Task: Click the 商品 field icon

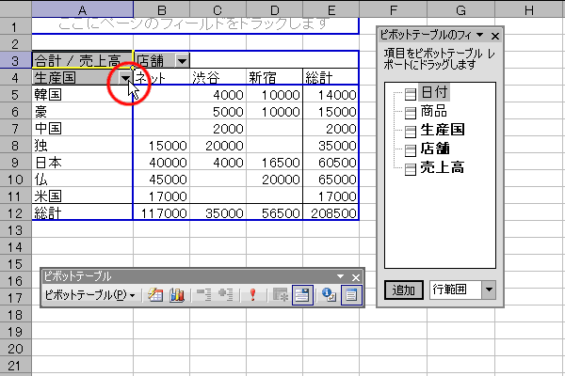Action: coord(410,113)
